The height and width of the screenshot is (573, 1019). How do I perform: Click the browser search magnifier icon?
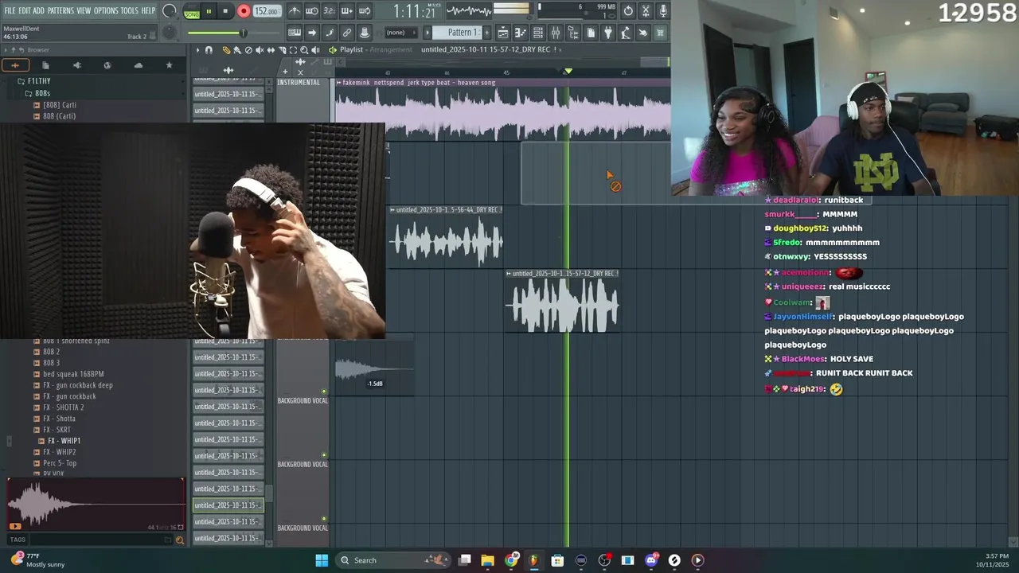(x=179, y=540)
